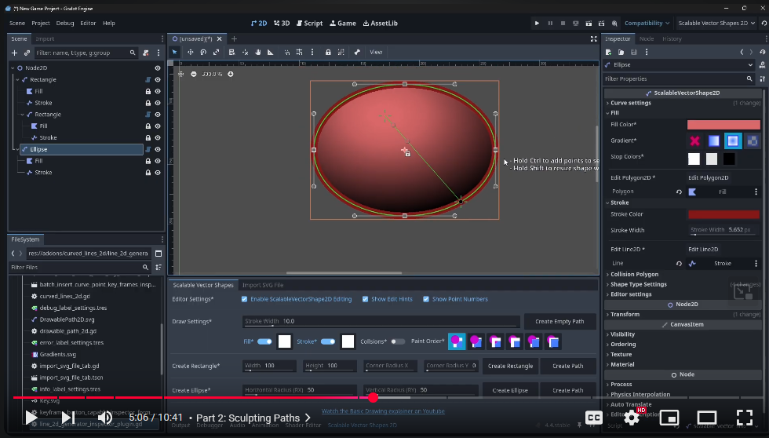Remove gradient with the red X icon

click(694, 141)
